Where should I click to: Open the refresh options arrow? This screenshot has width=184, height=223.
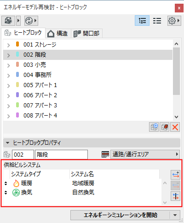tap(35, 20)
